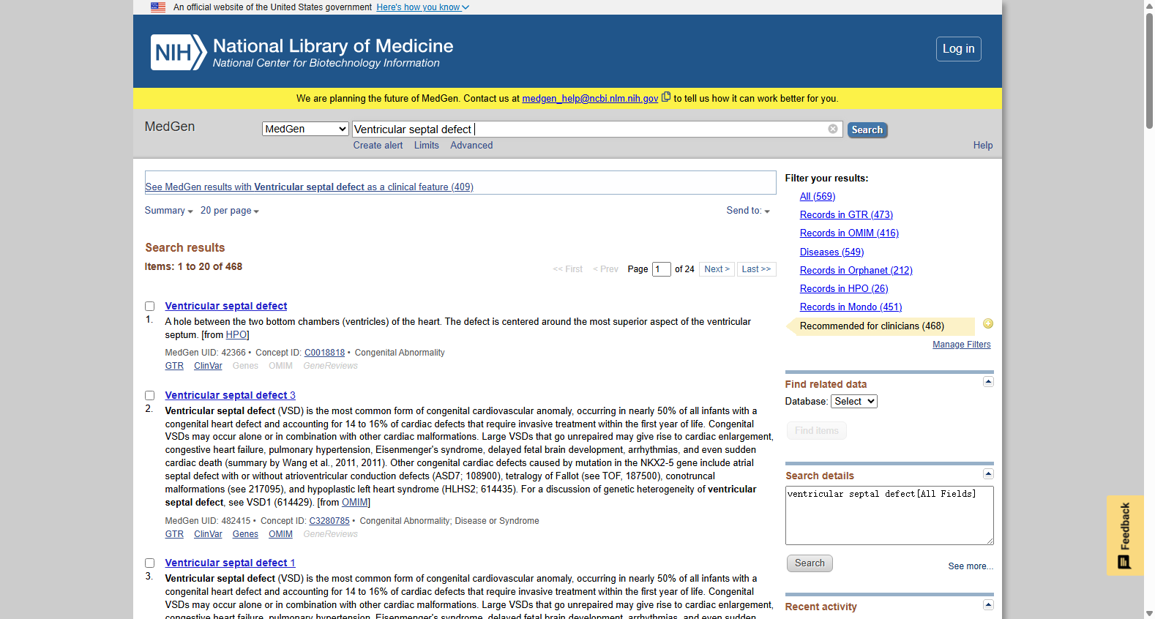Open Concept ID C0018818
This screenshot has height=619, width=1155.
(x=324, y=353)
